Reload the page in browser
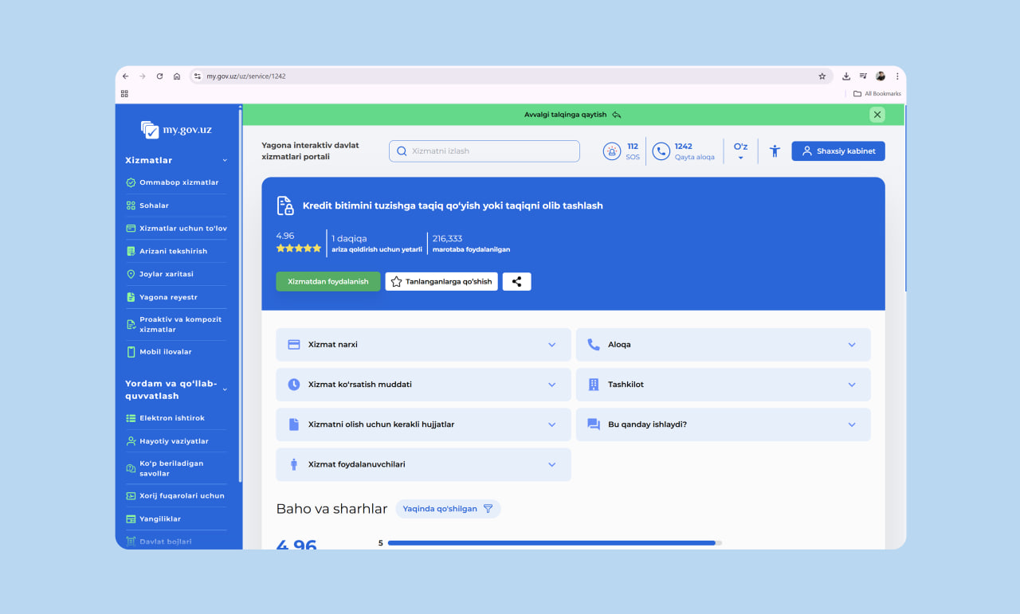This screenshot has height=614, width=1020. (159, 76)
